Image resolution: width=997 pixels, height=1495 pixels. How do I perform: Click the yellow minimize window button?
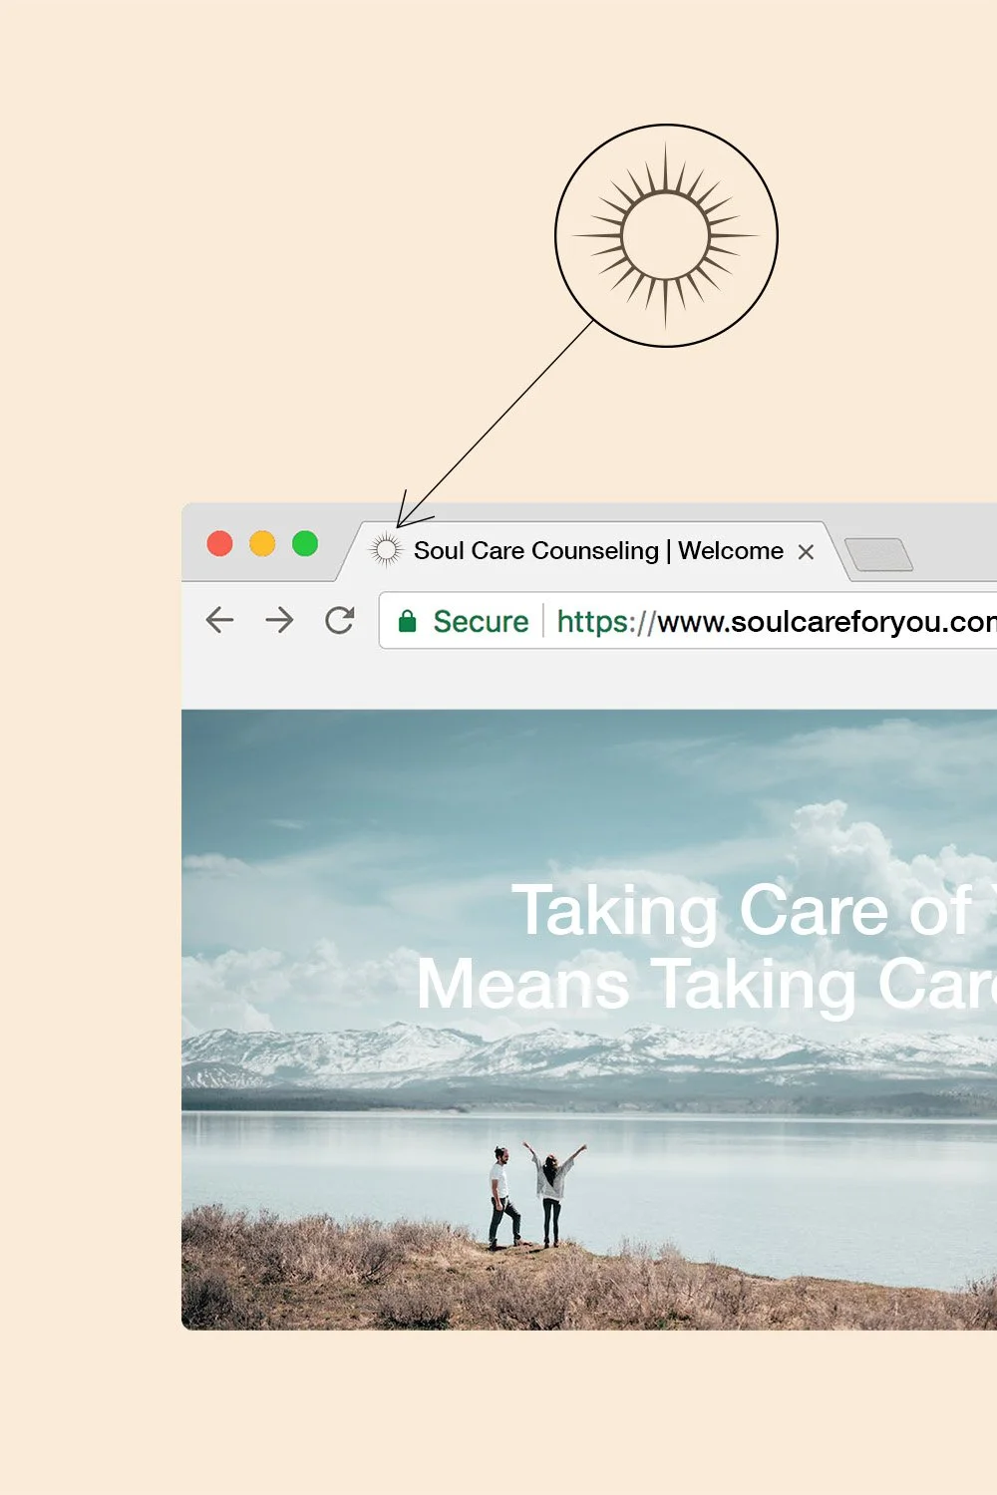[262, 543]
